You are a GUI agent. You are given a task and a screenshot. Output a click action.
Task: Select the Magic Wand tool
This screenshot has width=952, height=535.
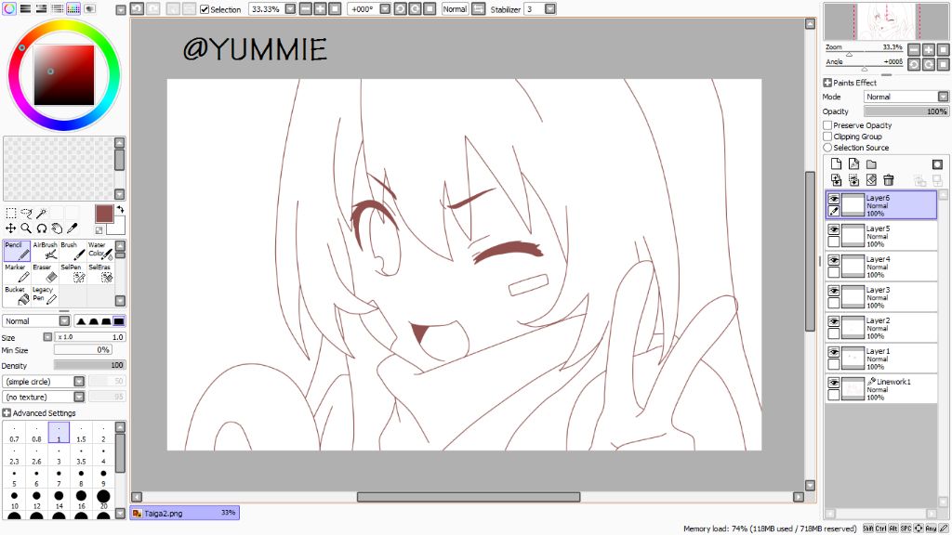coord(41,213)
